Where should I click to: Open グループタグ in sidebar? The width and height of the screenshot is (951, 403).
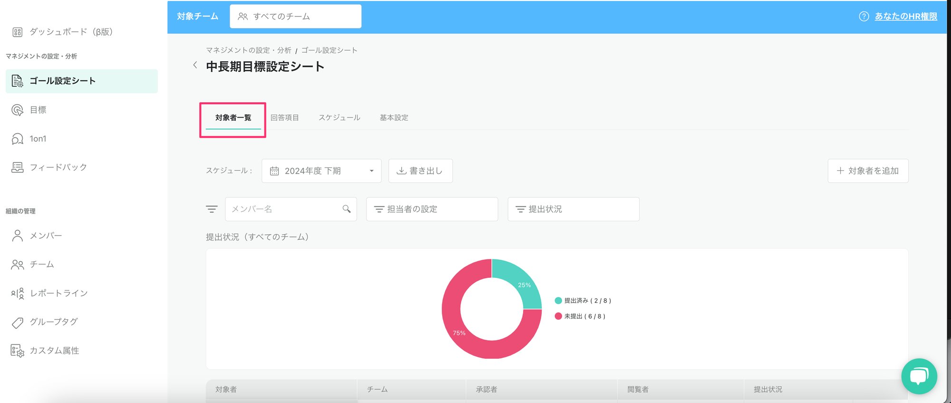pyautogui.click(x=54, y=322)
